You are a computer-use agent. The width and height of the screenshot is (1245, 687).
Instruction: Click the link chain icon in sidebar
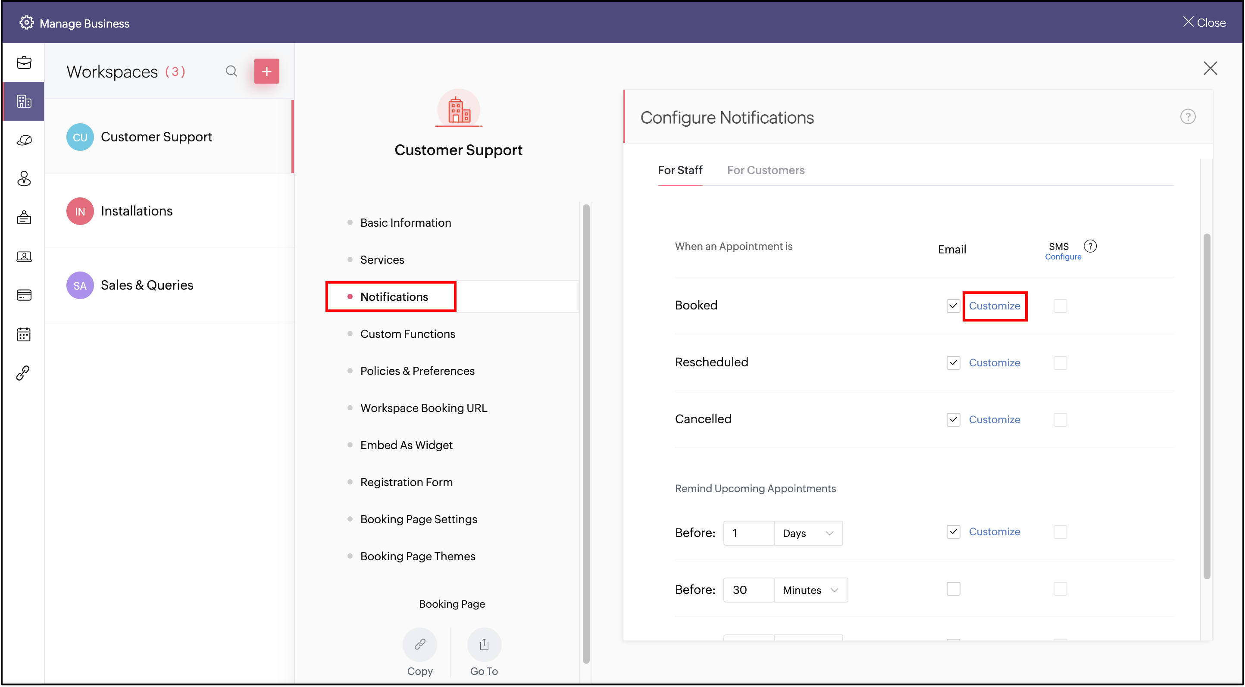tap(23, 372)
